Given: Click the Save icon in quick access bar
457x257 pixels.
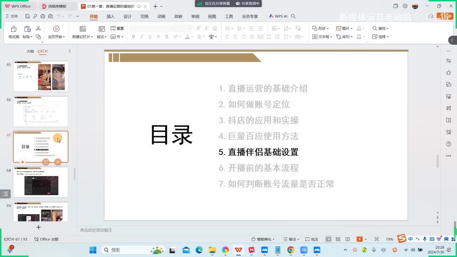Looking at the screenshot, I should coord(27,16).
